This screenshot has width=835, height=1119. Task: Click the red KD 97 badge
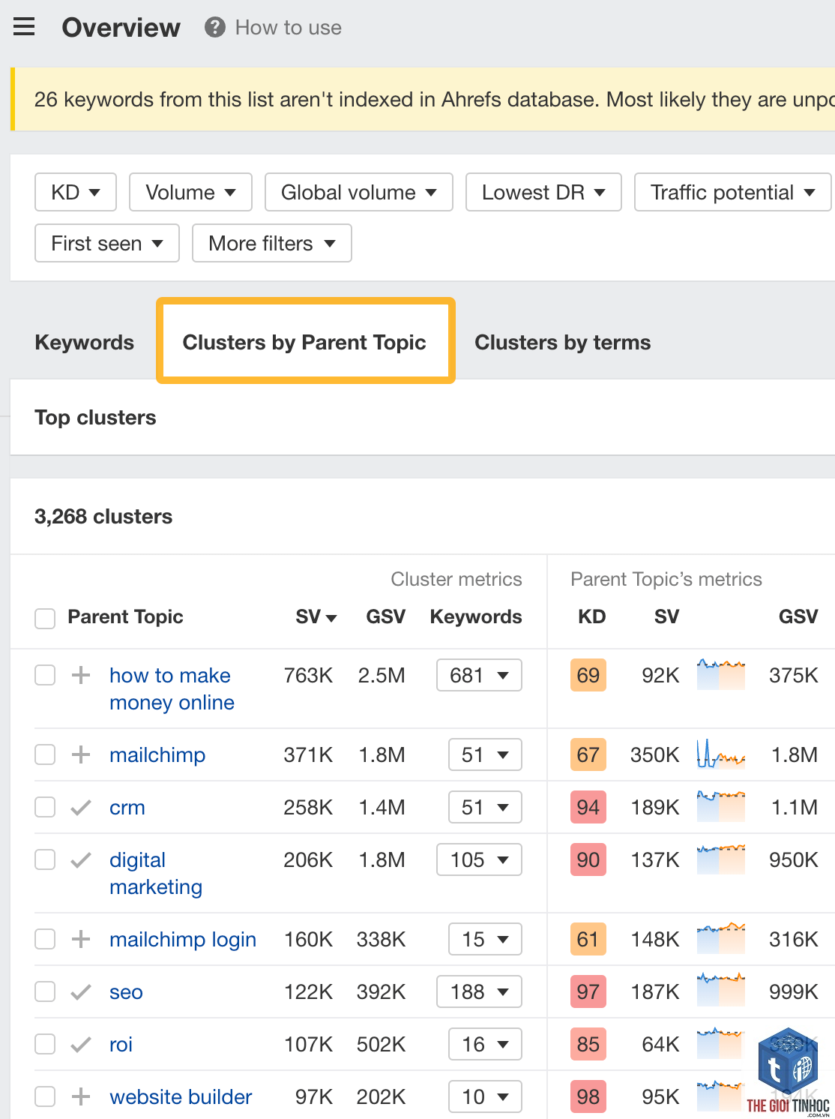point(588,991)
